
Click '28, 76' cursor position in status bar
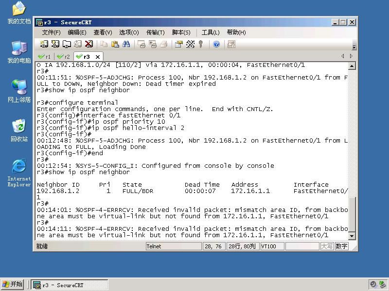coord(214,246)
